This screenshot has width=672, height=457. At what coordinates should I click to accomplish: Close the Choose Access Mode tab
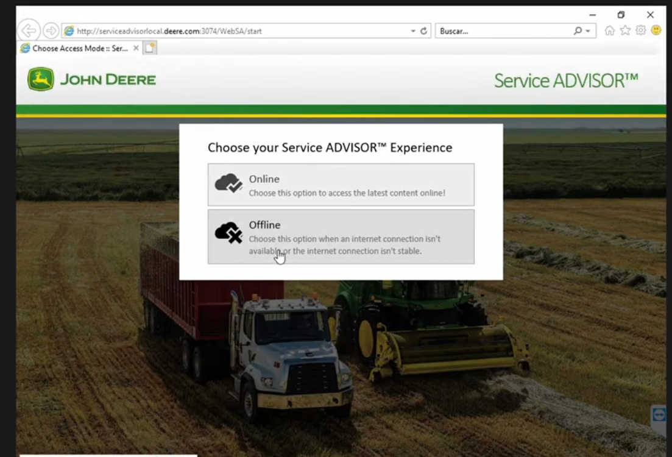tap(136, 48)
